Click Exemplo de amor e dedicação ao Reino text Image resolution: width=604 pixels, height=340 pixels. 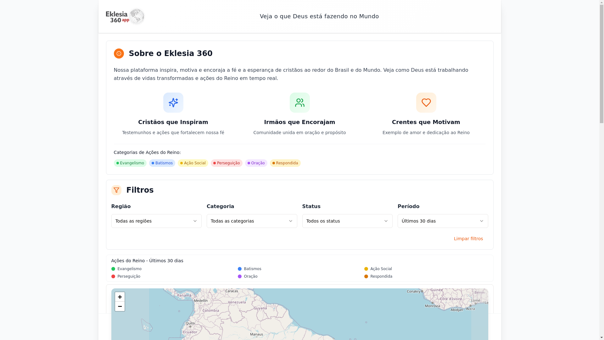[x=426, y=133]
